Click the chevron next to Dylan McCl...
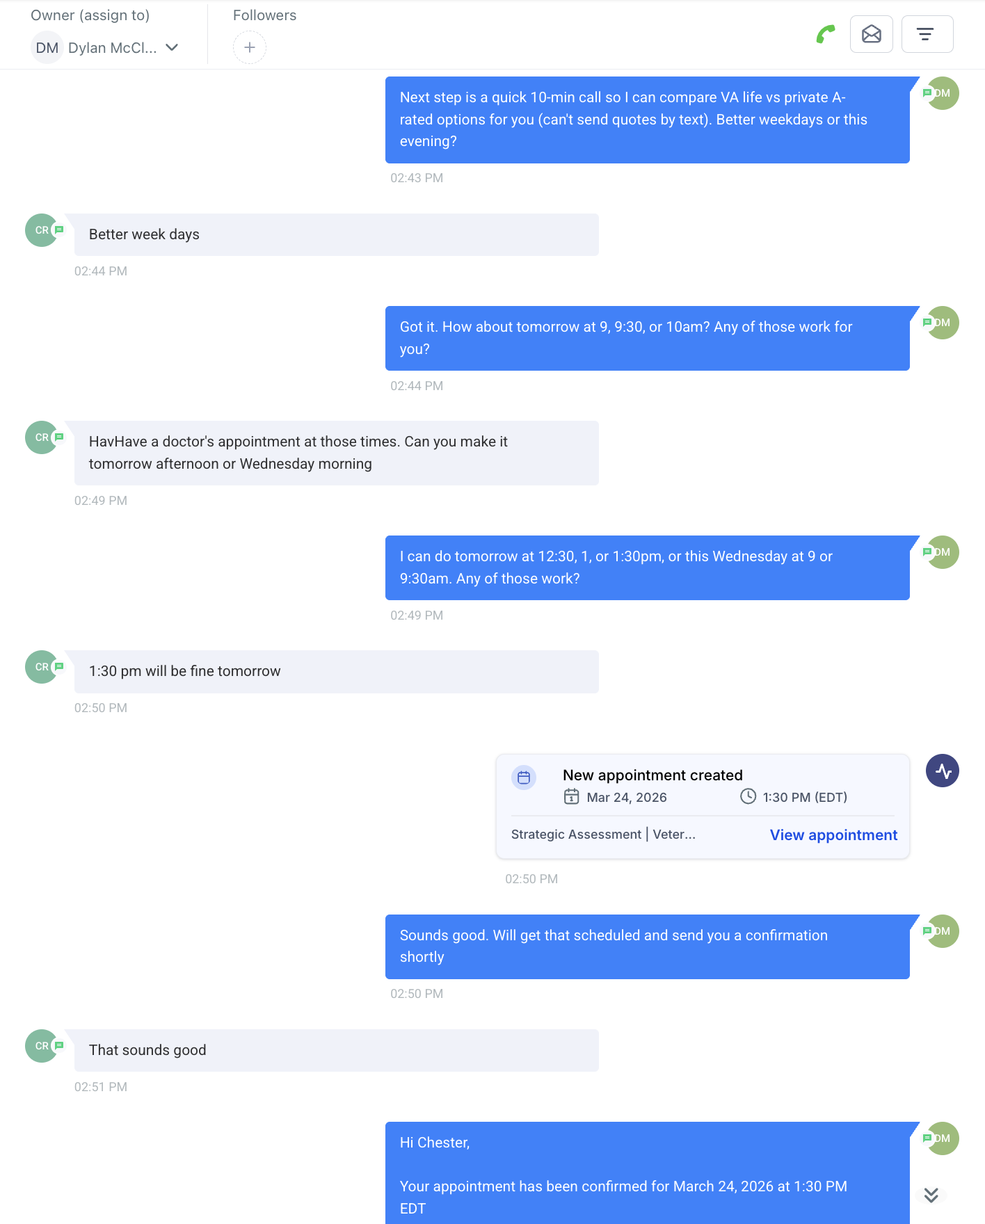985x1224 pixels. click(x=172, y=47)
